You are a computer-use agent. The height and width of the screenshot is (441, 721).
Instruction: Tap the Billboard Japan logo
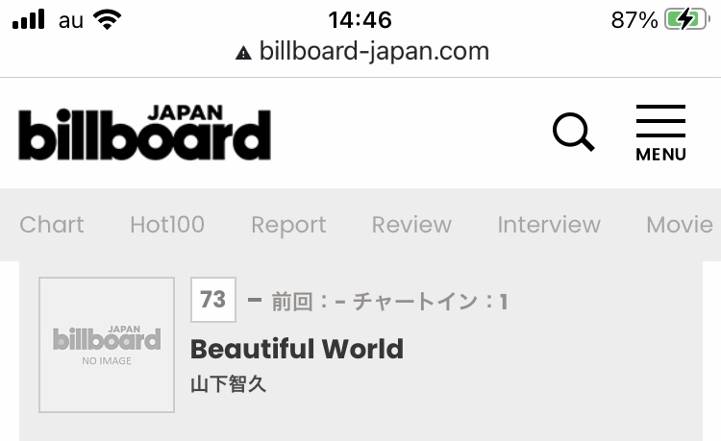[x=144, y=133]
